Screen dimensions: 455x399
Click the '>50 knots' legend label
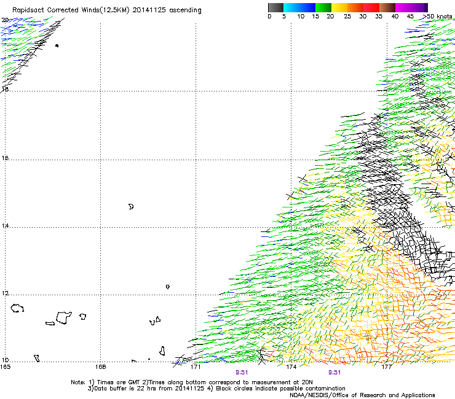[x=437, y=17]
